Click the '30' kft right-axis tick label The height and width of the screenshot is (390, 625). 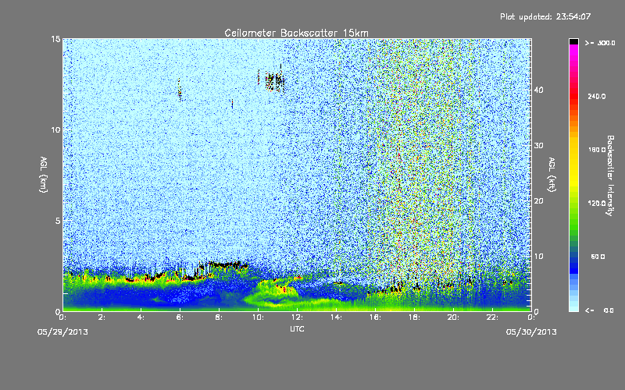pos(538,145)
